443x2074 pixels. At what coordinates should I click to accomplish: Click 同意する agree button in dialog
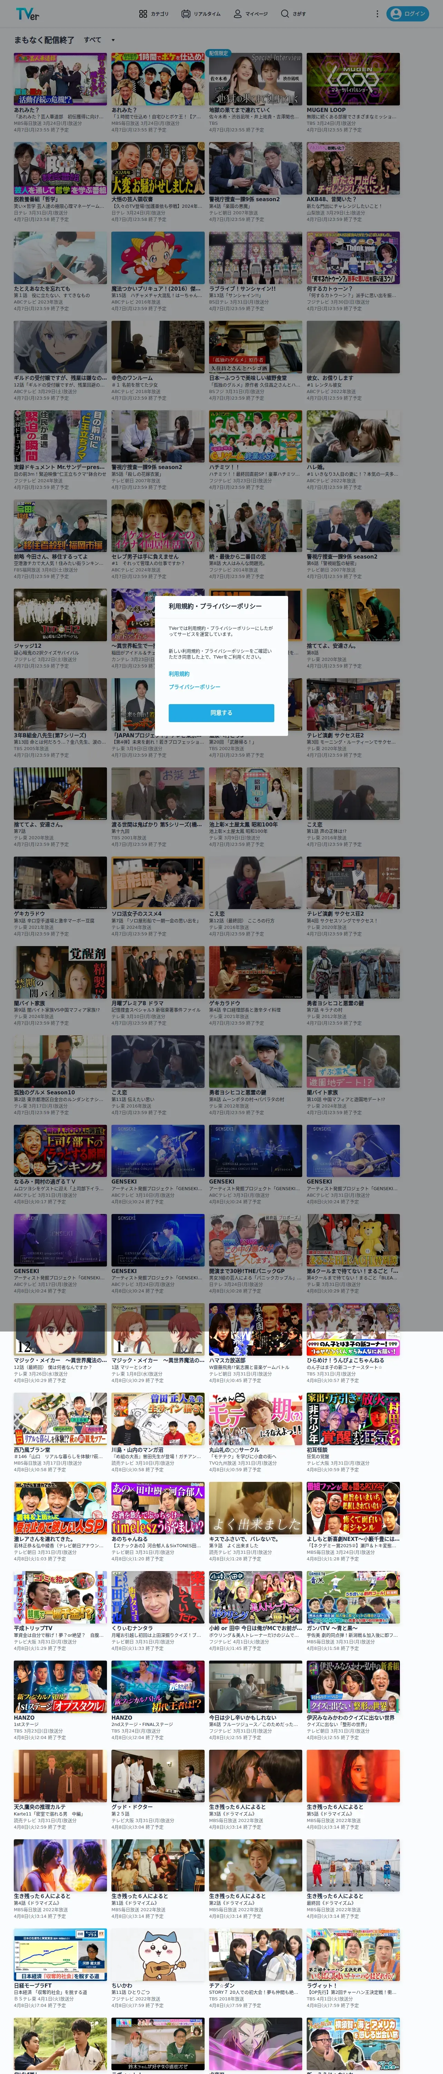coord(221,712)
